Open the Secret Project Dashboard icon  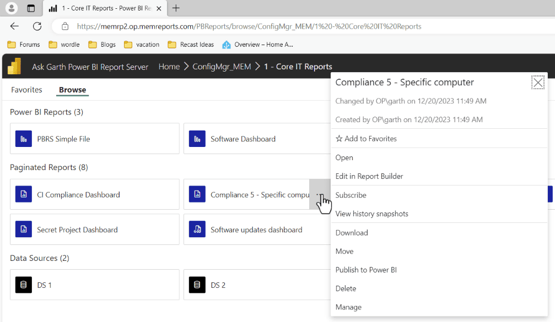(24, 230)
